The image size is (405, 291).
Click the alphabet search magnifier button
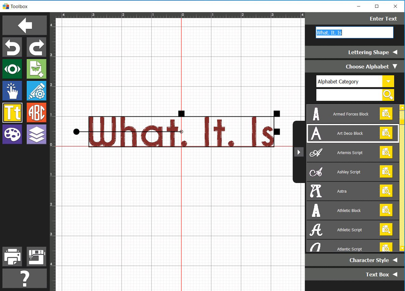[x=388, y=95]
